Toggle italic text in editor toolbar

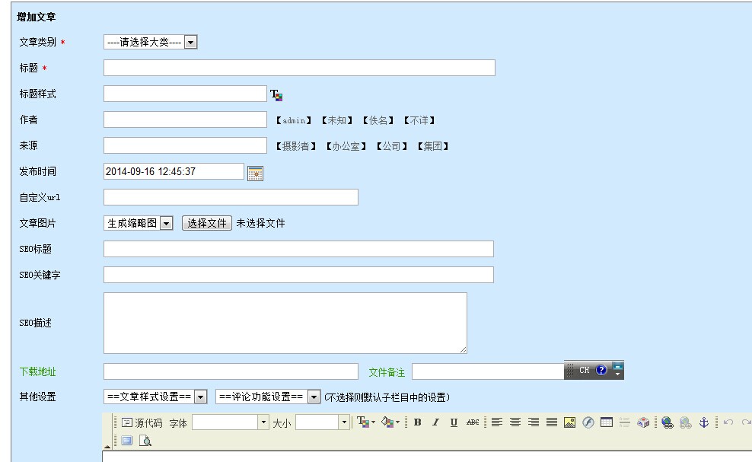tap(436, 422)
